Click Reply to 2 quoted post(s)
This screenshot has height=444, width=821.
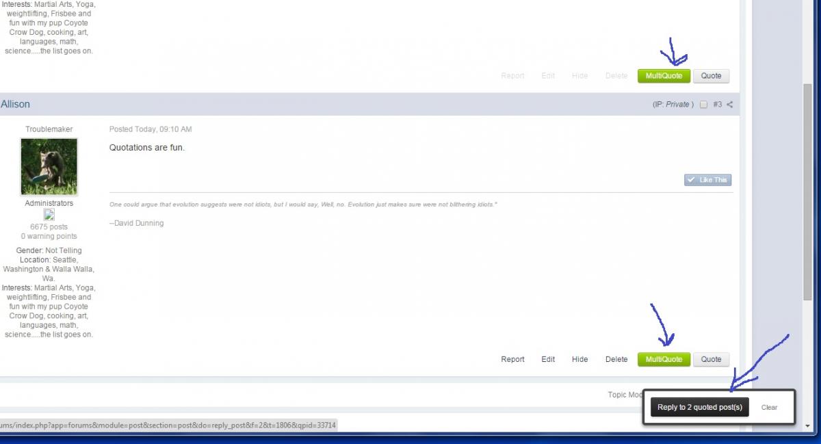[699, 407]
